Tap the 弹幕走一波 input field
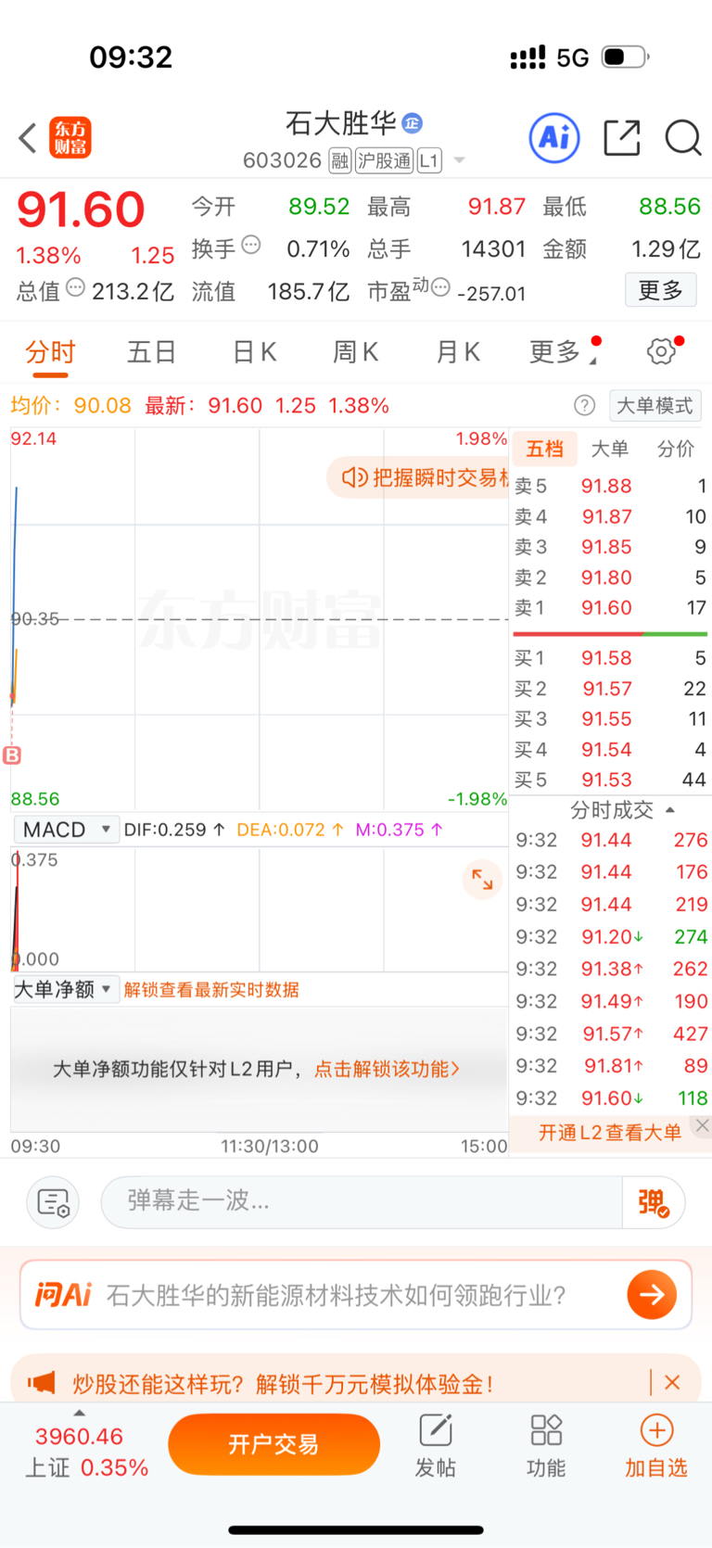Image resolution: width=712 pixels, height=1548 pixels. 362,1202
